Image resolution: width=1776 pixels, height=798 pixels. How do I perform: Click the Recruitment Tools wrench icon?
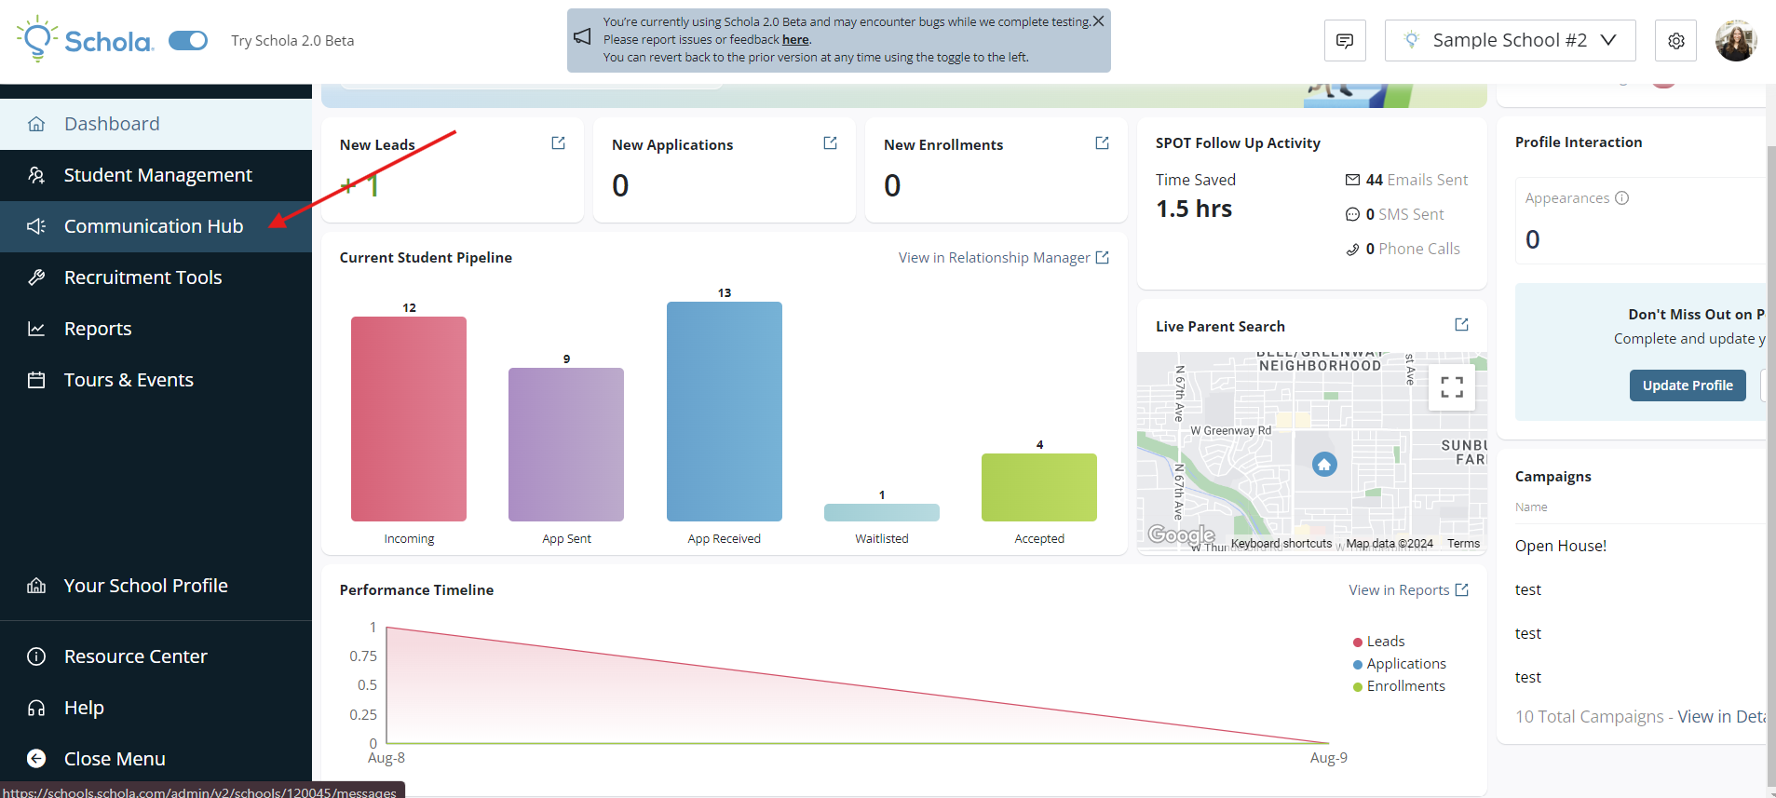point(36,277)
